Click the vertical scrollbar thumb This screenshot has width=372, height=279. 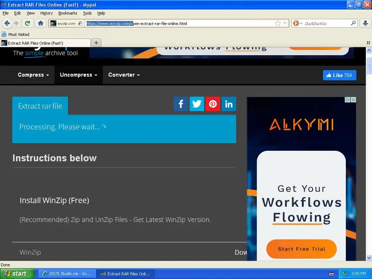(369, 65)
